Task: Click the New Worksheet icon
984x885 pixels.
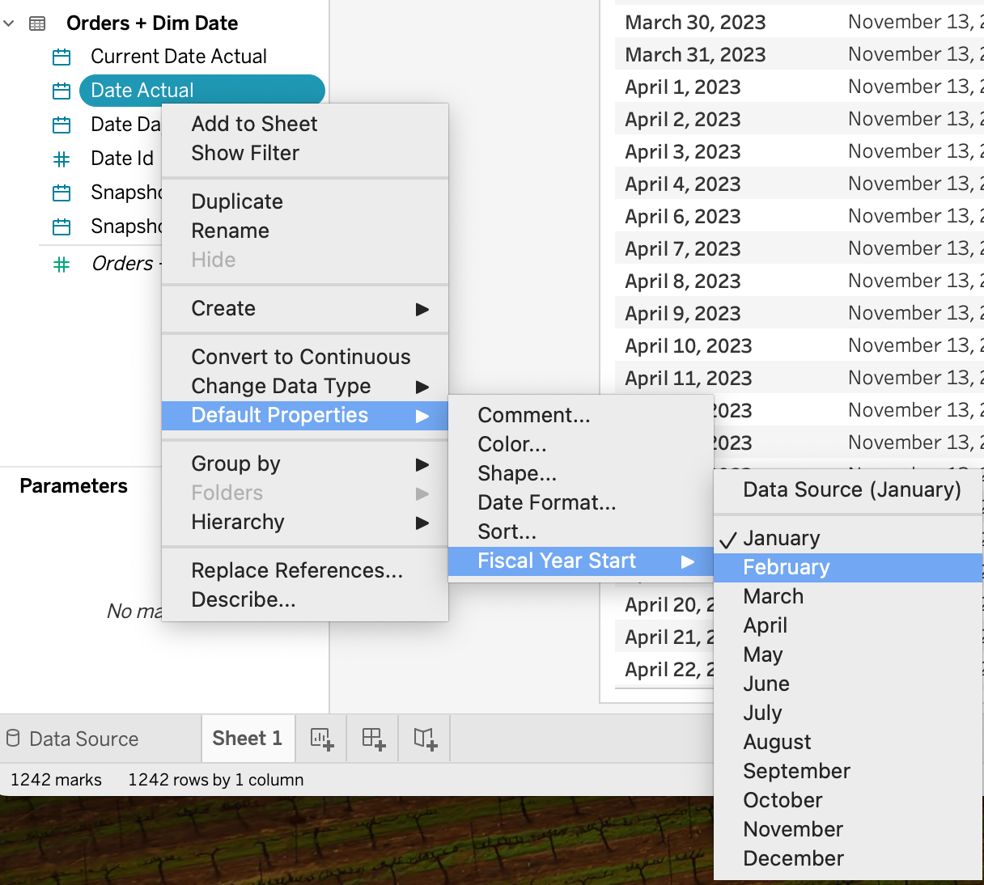Action: click(x=321, y=739)
